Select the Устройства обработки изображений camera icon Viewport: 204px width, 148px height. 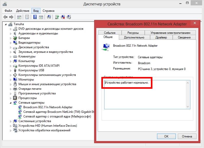click(15, 130)
